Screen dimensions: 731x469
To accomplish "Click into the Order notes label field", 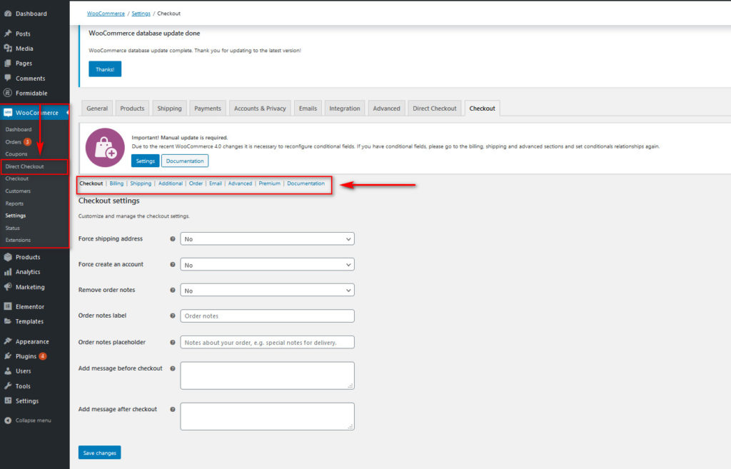I will (267, 316).
